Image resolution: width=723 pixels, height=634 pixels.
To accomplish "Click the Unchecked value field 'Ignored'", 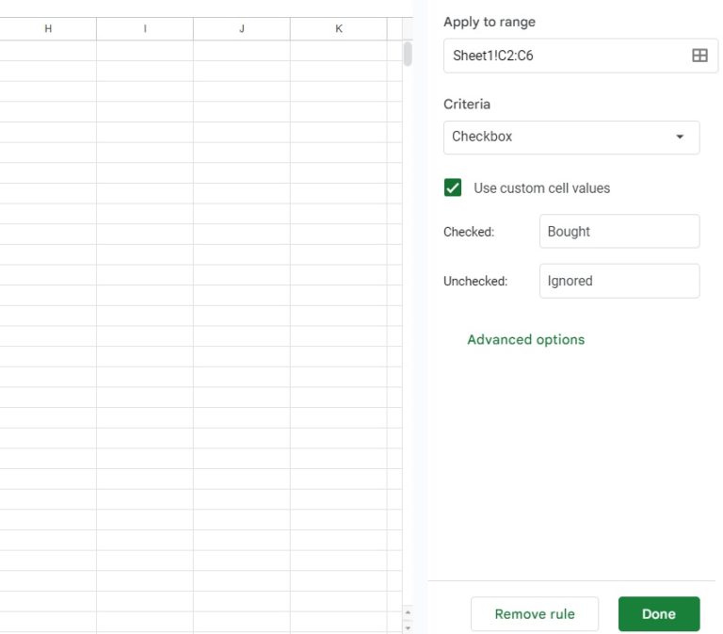I will click(x=619, y=281).
